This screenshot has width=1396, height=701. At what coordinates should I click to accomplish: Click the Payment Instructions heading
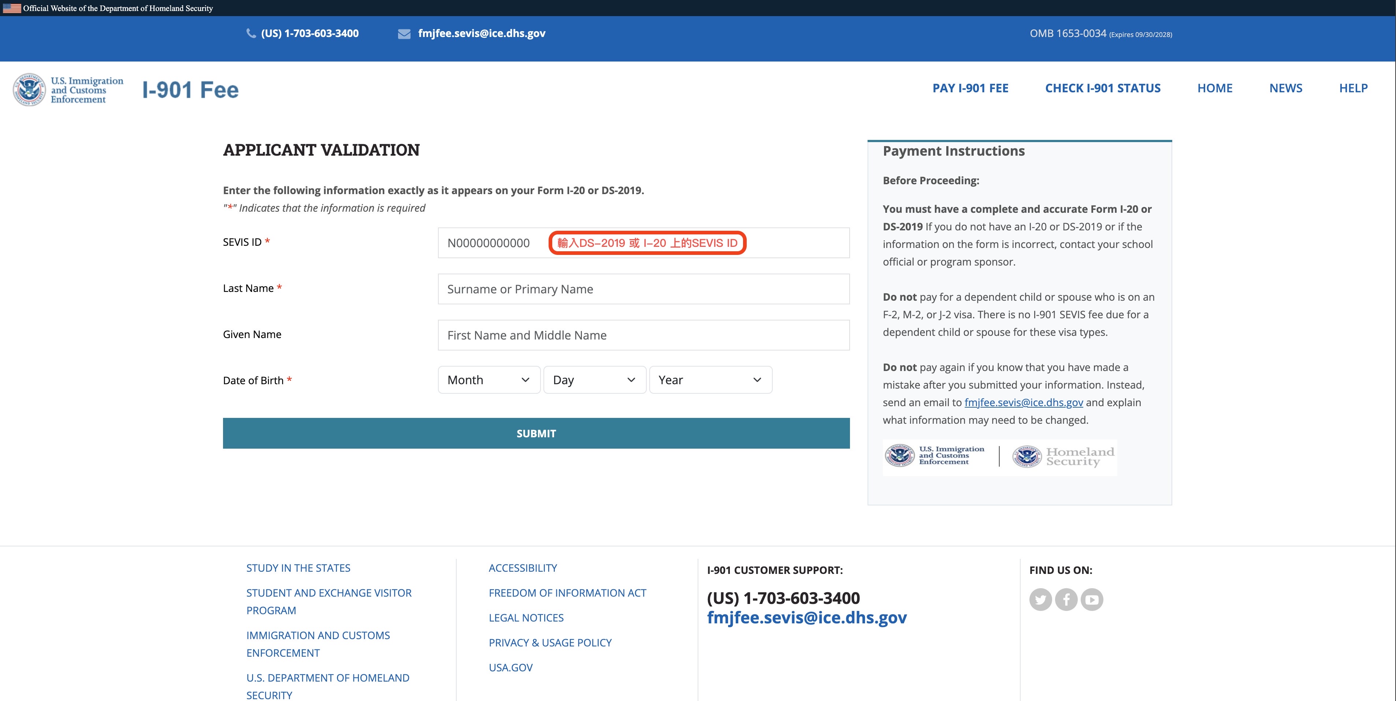[953, 151]
